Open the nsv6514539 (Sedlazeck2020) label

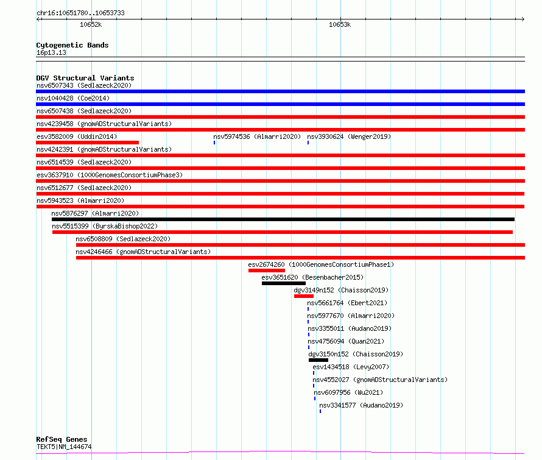84,162
